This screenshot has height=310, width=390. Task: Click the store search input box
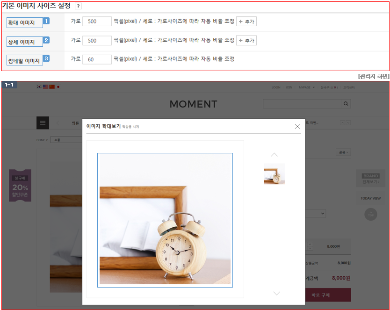pyautogui.click(x=302, y=104)
